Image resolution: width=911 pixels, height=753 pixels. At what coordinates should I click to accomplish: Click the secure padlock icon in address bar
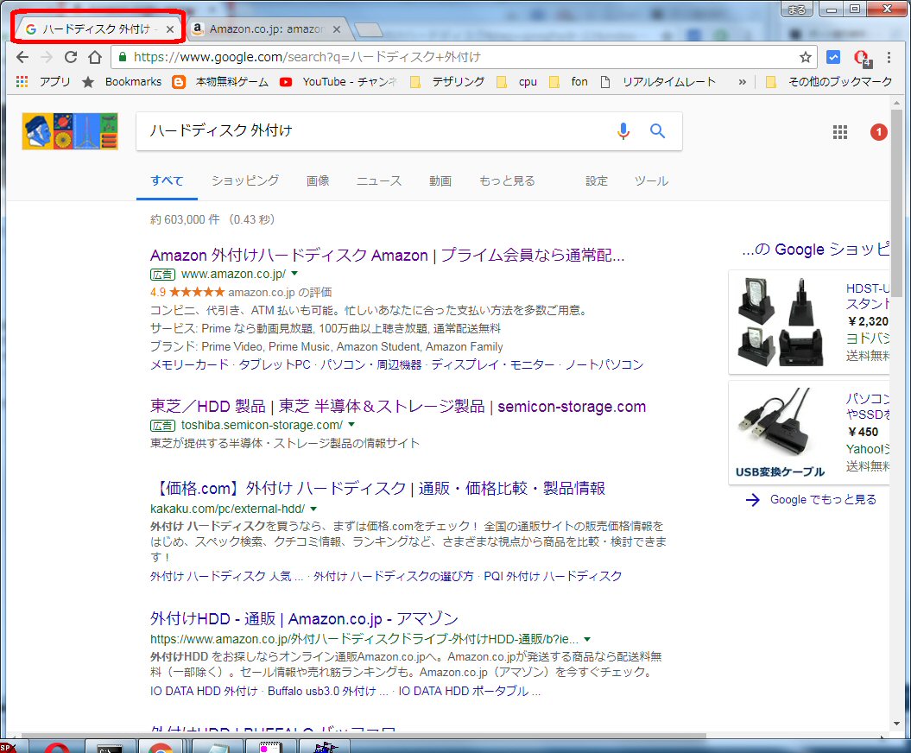[122, 57]
